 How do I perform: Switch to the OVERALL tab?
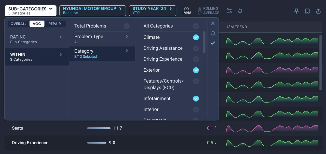(18, 24)
